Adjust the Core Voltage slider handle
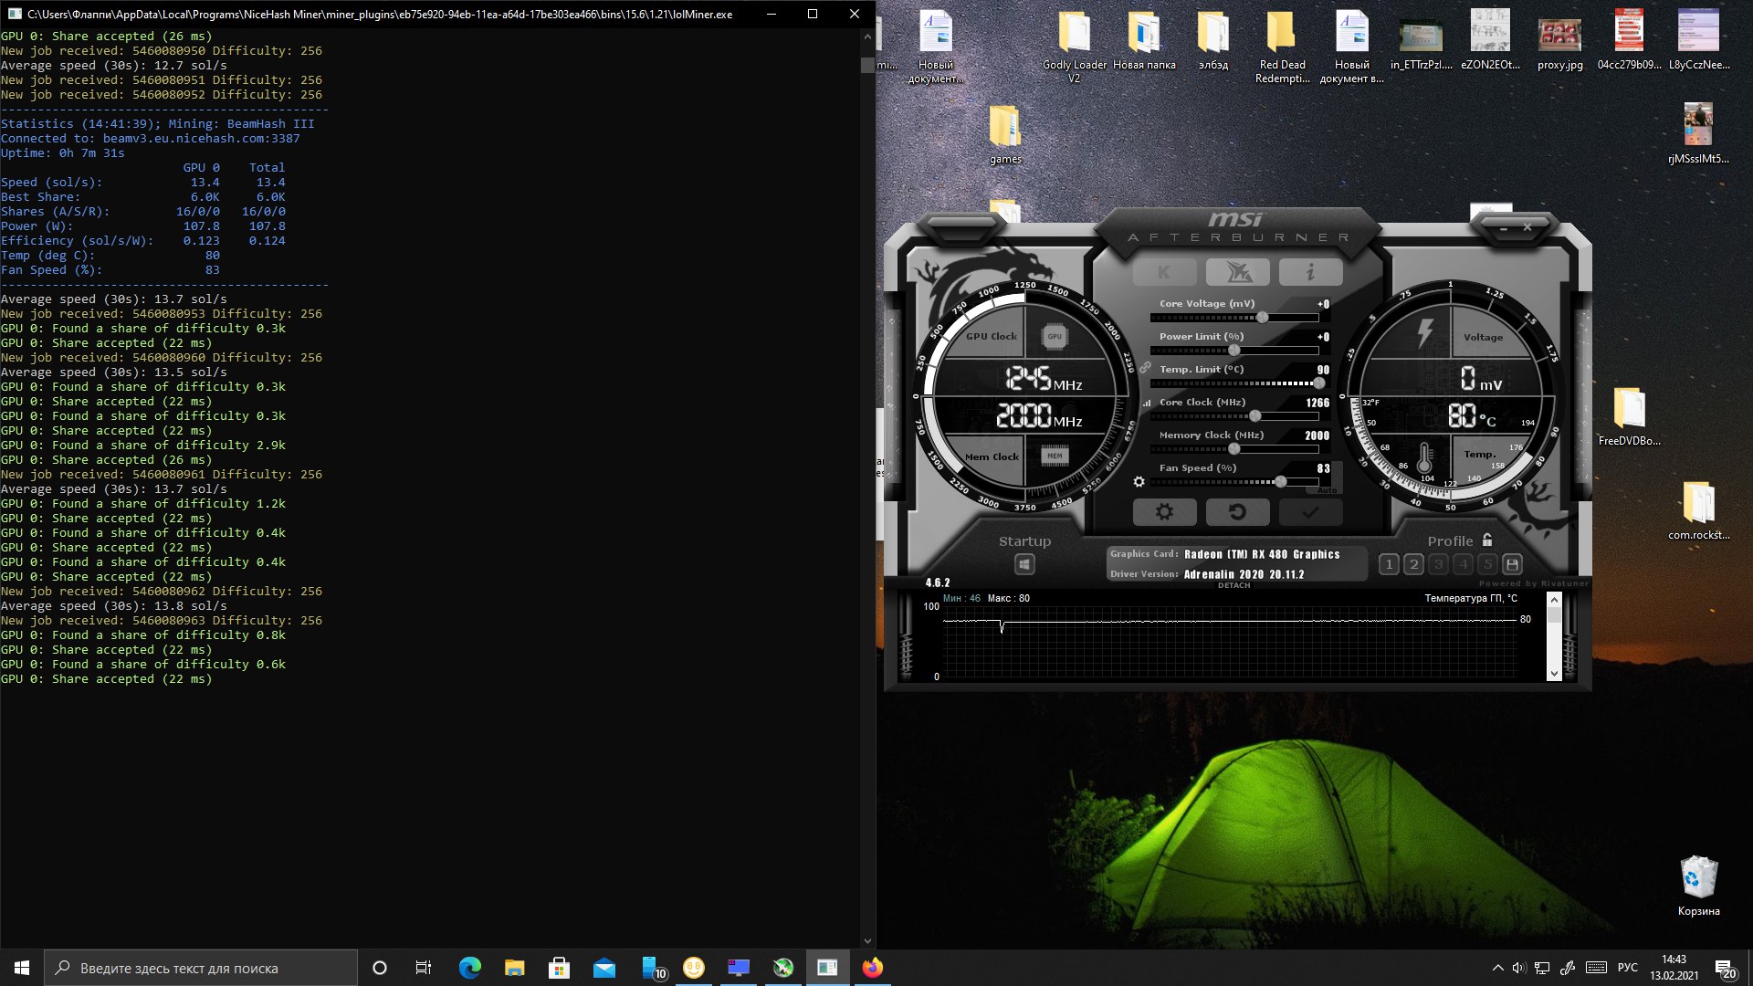Screen dimensions: 1753x986 pos(1262,318)
